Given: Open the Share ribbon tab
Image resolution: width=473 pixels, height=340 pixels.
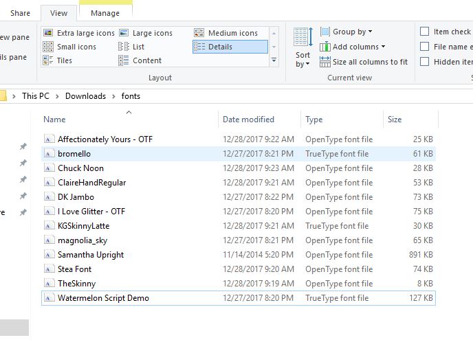Looking at the screenshot, I should (x=20, y=13).
